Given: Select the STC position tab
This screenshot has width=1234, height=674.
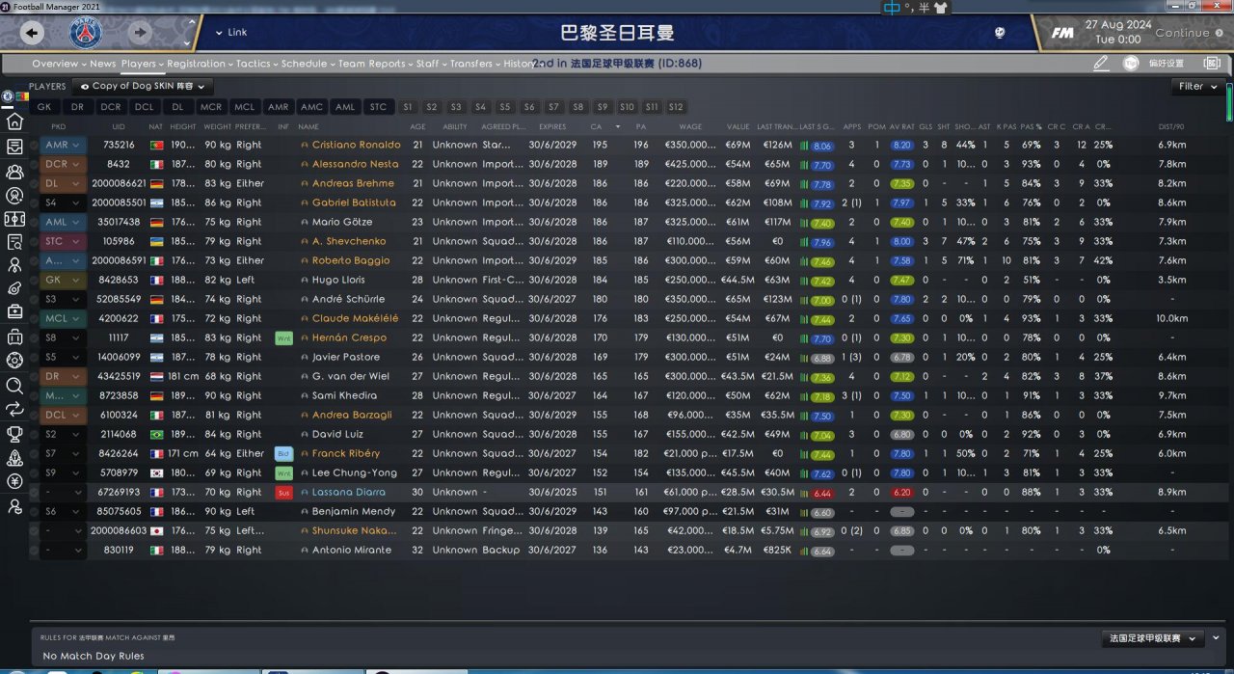Looking at the screenshot, I should click(378, 107).
